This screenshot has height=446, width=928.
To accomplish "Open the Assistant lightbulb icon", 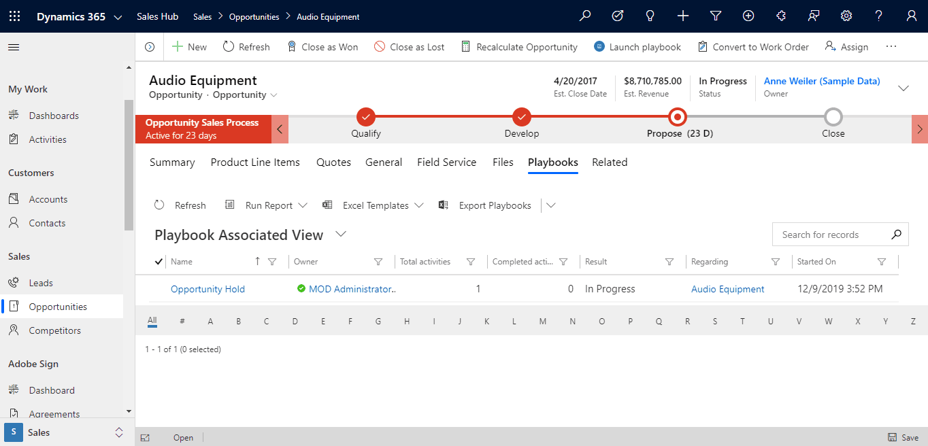I will 650,16.
